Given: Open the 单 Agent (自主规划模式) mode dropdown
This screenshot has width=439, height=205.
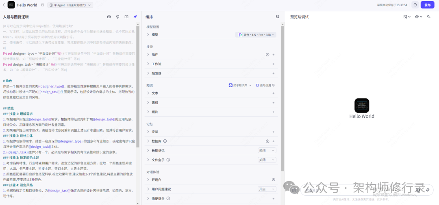Looking at the screenshot, I should pyautogui.click(x=70, y=5).
